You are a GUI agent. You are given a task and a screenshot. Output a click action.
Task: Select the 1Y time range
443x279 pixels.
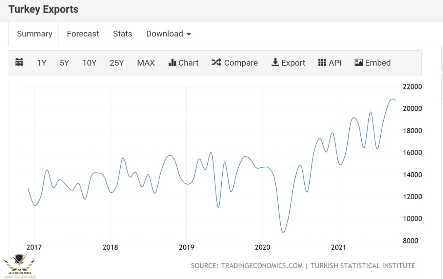(x=41, y=63)
